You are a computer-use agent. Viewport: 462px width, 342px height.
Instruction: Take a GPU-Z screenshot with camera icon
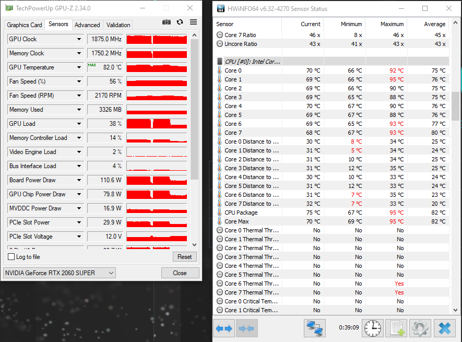click(167, 22)
